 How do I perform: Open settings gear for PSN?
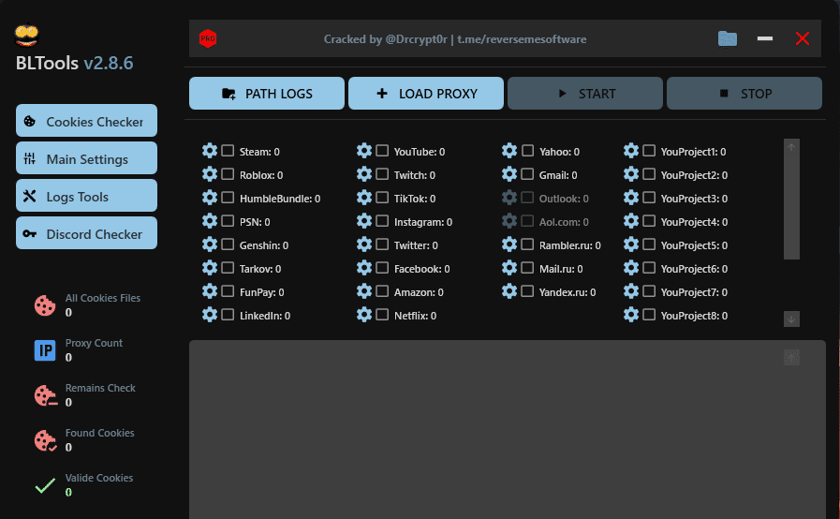point(210,221)
